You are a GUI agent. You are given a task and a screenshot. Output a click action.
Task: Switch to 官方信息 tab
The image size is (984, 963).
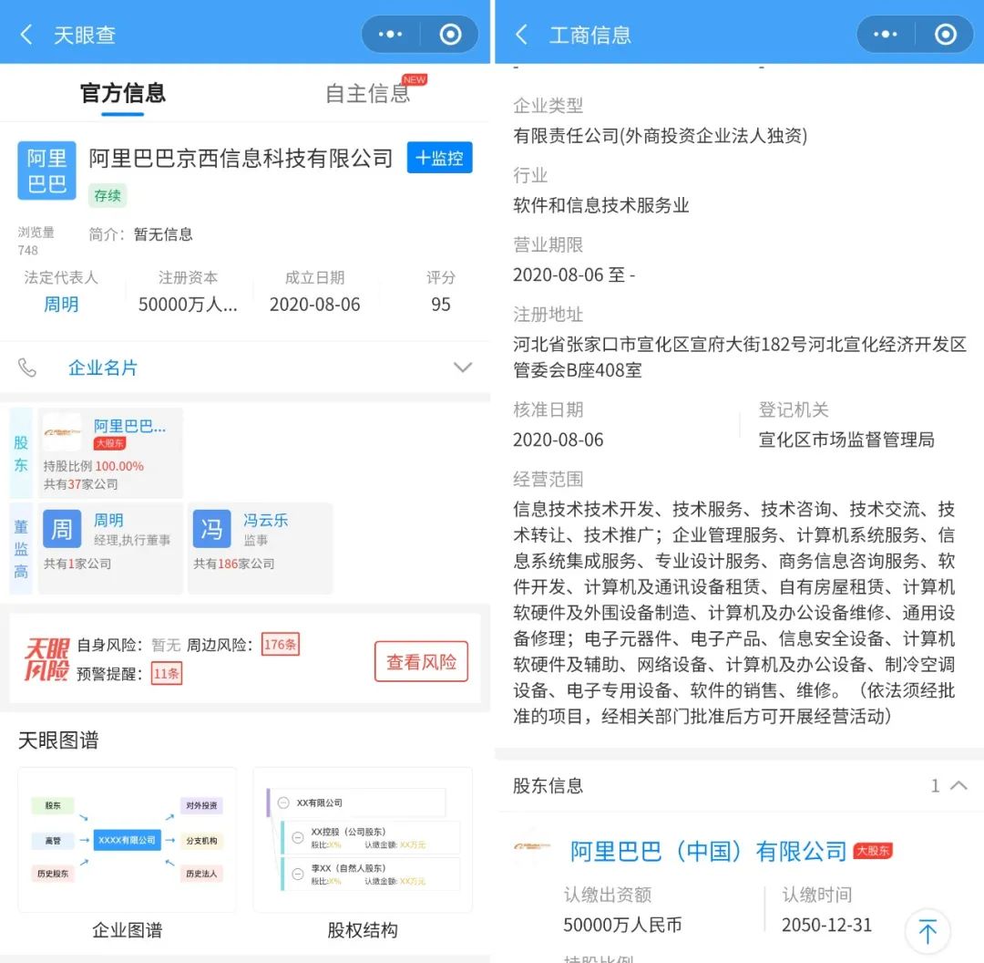click(x=123, y=94)
